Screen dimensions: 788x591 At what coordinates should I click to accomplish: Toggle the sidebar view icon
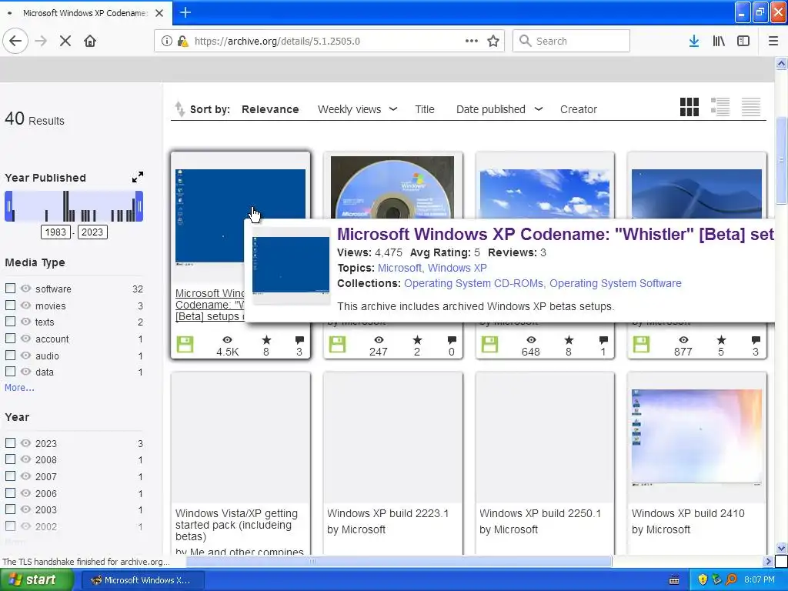click(743, 41)
